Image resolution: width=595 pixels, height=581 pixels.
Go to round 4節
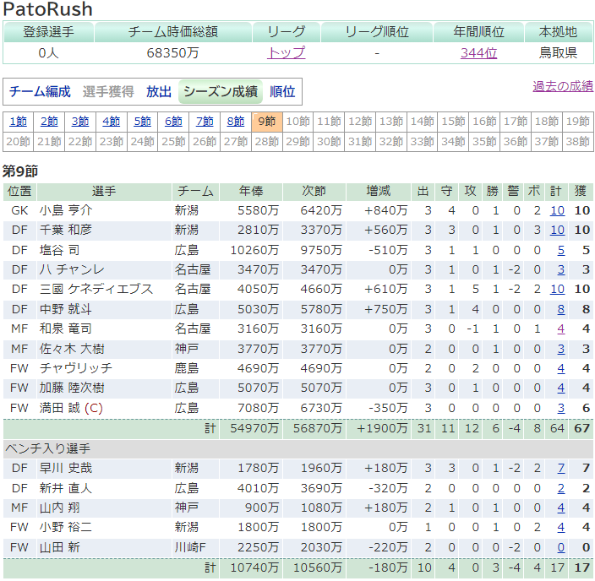[112, 122]
